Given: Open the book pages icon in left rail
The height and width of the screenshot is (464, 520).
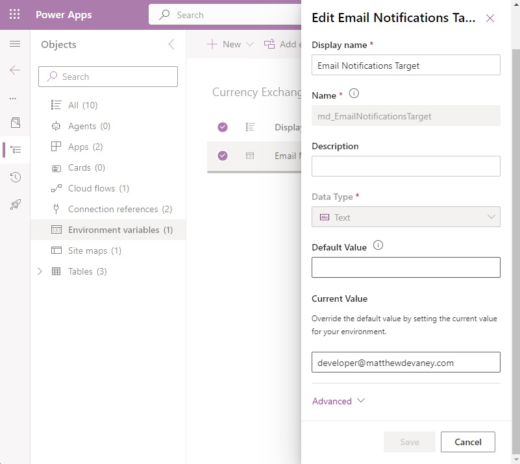Looking at the screenshot, I should pos(15,123).
